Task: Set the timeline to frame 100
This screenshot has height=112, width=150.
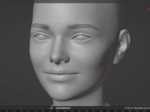Action: pyautogui.click(x=43, y=111)
